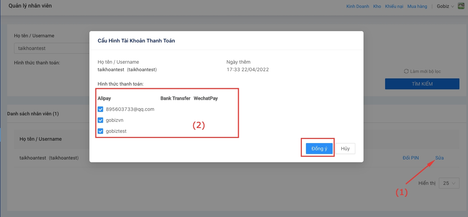Open the Gobiz account dropdown
Screen dimensions: 468x217
tap(445, 6)
